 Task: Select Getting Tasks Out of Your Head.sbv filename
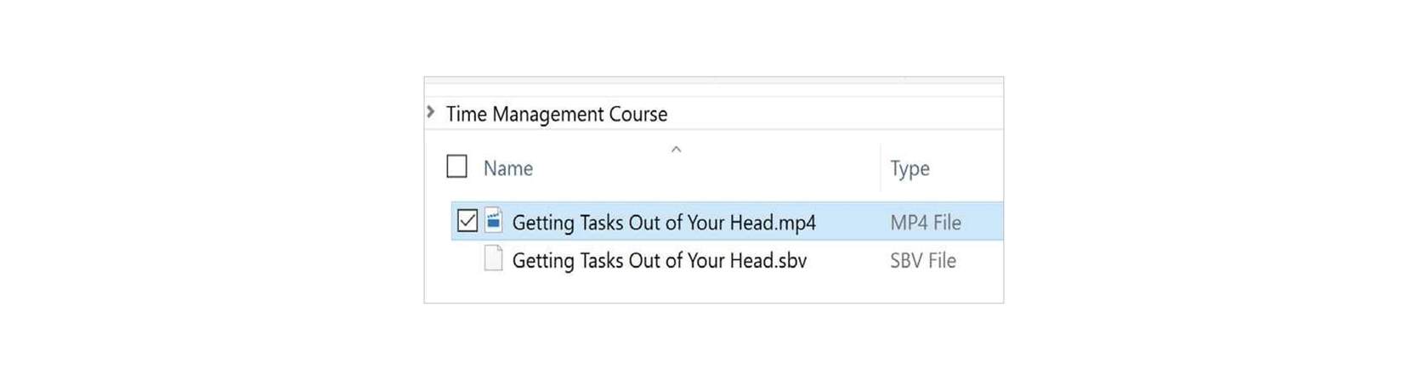(660, 260)
